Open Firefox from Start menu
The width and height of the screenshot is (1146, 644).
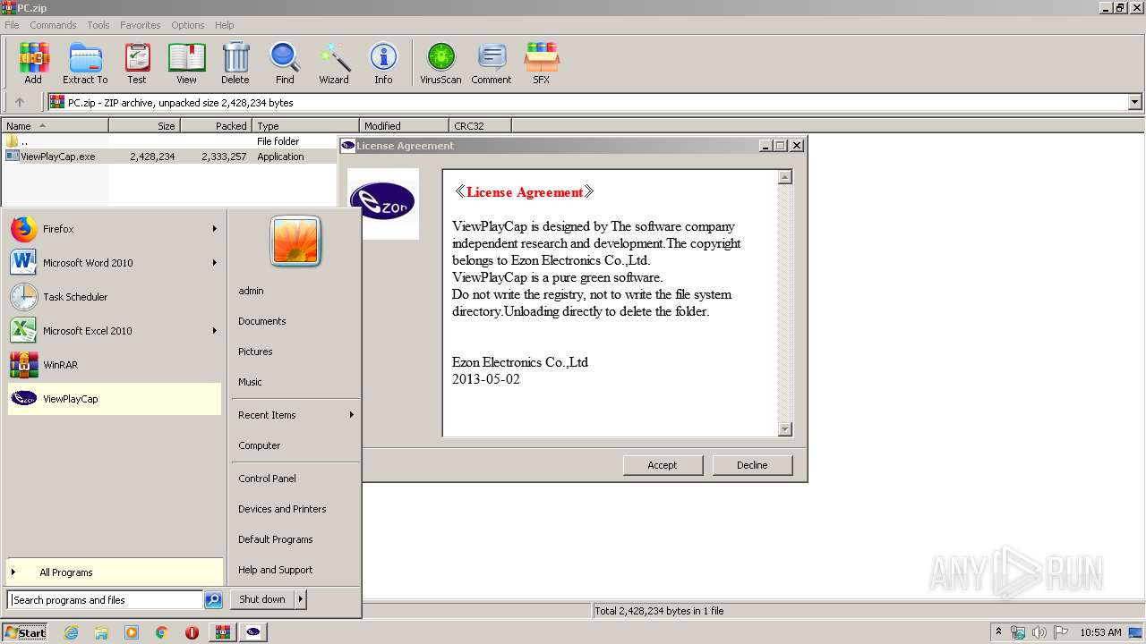(x=114, y=229)
